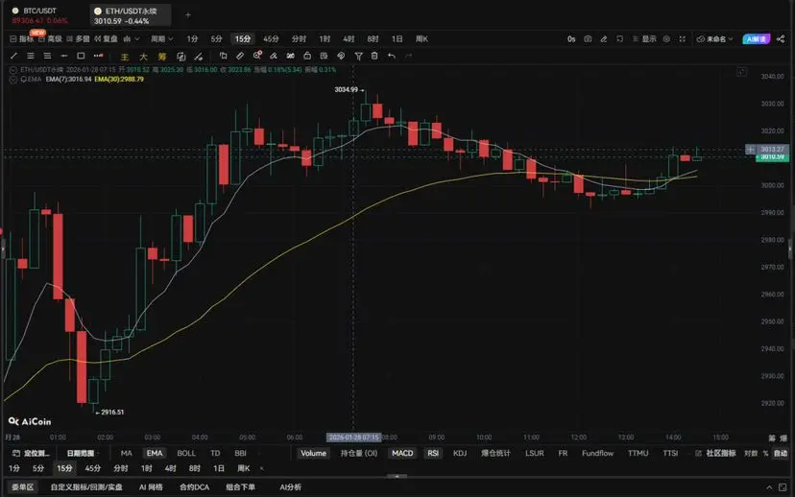Viewport: 795px width, 497px height.
Task: Open chart settings gear icon
Action: (x=666, y=39)
